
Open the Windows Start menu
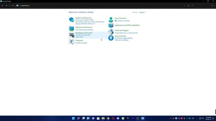click(x=74, y=118)
